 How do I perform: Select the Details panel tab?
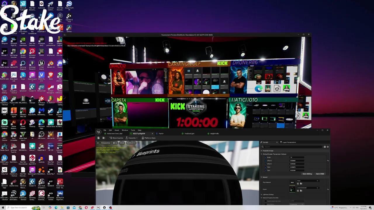coord(265,142)
